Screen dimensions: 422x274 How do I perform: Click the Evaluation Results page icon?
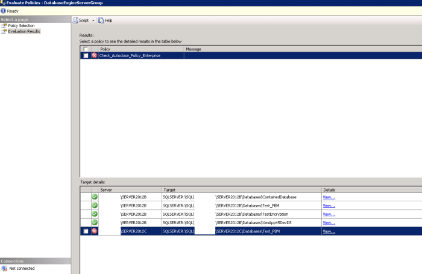tap(4, 31)
